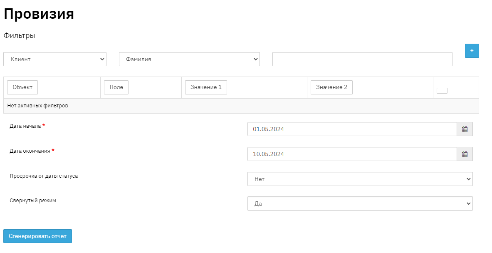Click the Дата начала label

(25, 126)
